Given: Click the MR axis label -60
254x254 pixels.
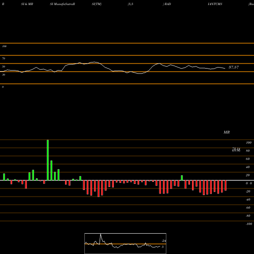Looking at the screenshot, I should (248, 208).
